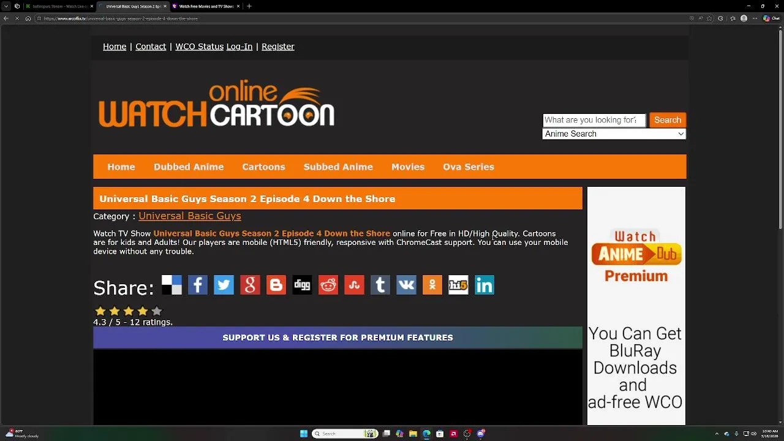This screenshot has height=441, width=784.
Task: Click the Search button
Action: coord(668,120)
